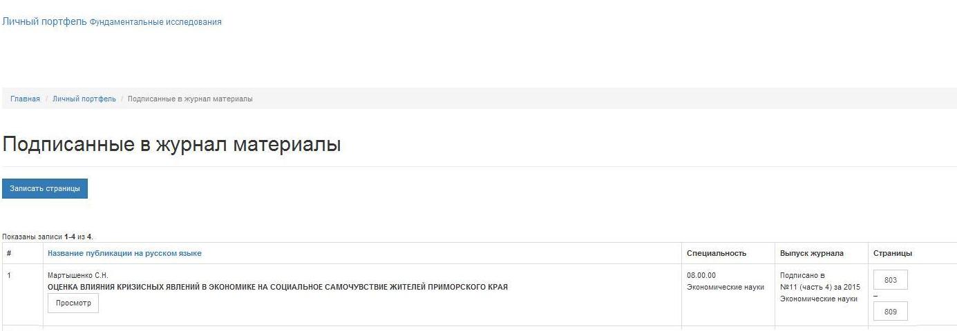Open 'Фундаментальные исследования' header link
The image size is (957, 331).
[155, 22]
